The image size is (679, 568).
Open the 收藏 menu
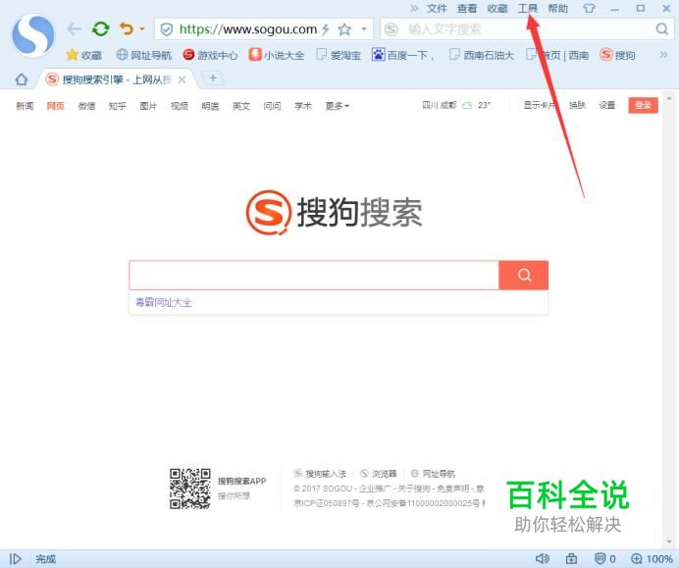[x=497, y=8]
